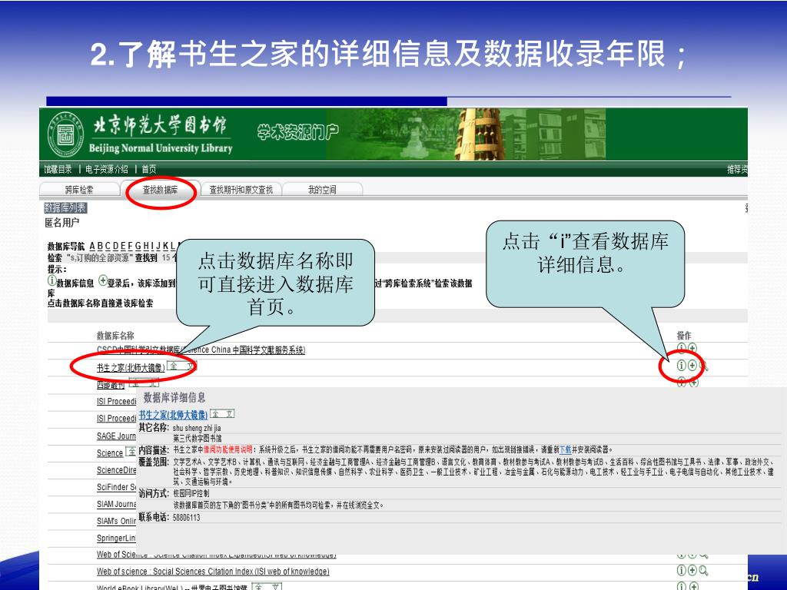Jump to letter C in 数据库导航
Image resolution: width=787 pixels, height=590 pixels.
108,247
